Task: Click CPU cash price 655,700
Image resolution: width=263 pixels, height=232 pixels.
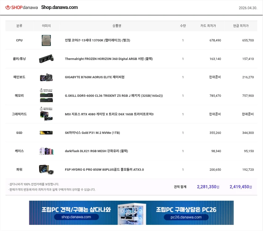Action: tap(248, 40)
